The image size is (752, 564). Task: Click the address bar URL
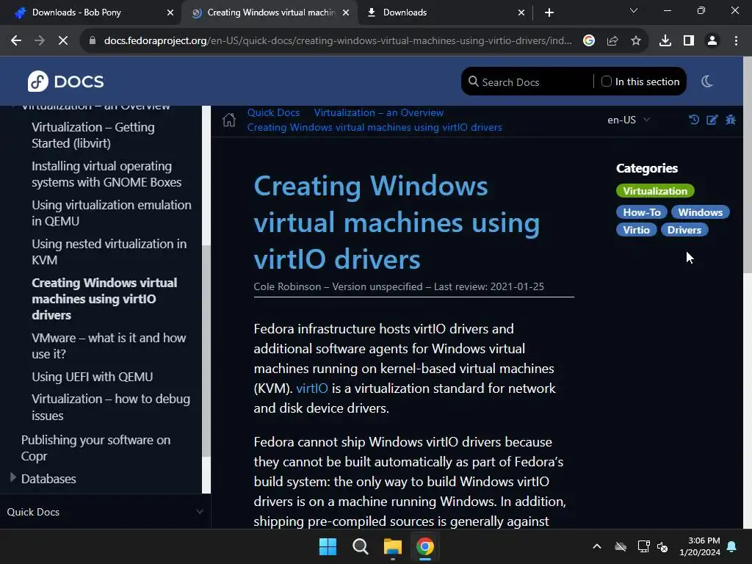[x=338, y=41]
